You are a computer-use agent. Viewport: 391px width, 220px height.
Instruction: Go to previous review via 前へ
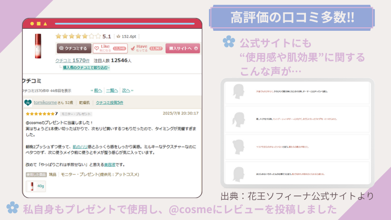[x=98, y=90]
